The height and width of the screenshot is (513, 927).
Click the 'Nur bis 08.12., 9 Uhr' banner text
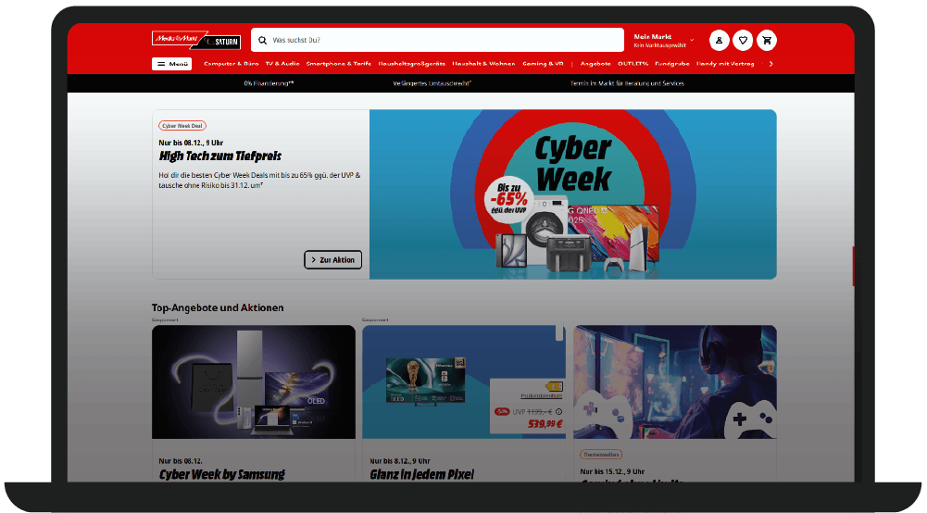click(x=191, y=143)
